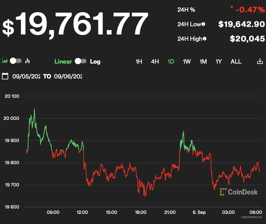Screen dimensions: 266x224
Task: Click the 06:00 x-axis label
Action: [x=256, y=212]
